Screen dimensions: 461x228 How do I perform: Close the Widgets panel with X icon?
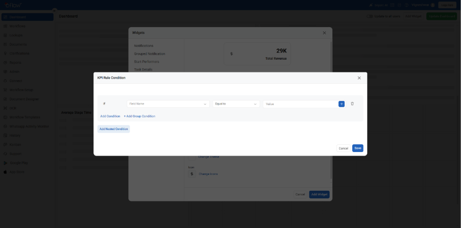point(324,33)
